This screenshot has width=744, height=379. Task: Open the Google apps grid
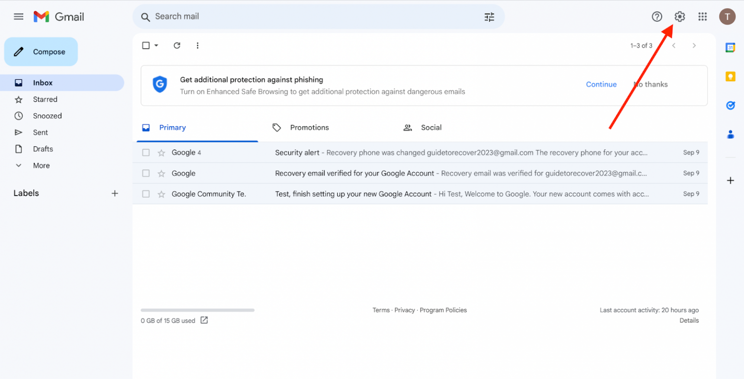(x=702, y=16)
